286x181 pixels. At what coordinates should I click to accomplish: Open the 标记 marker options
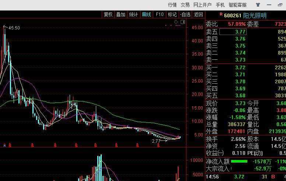click(172, 14)
